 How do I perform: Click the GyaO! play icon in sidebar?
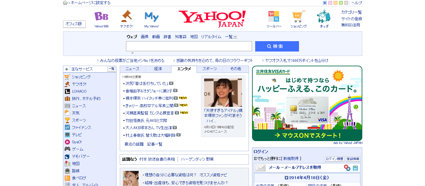(67, 142)
